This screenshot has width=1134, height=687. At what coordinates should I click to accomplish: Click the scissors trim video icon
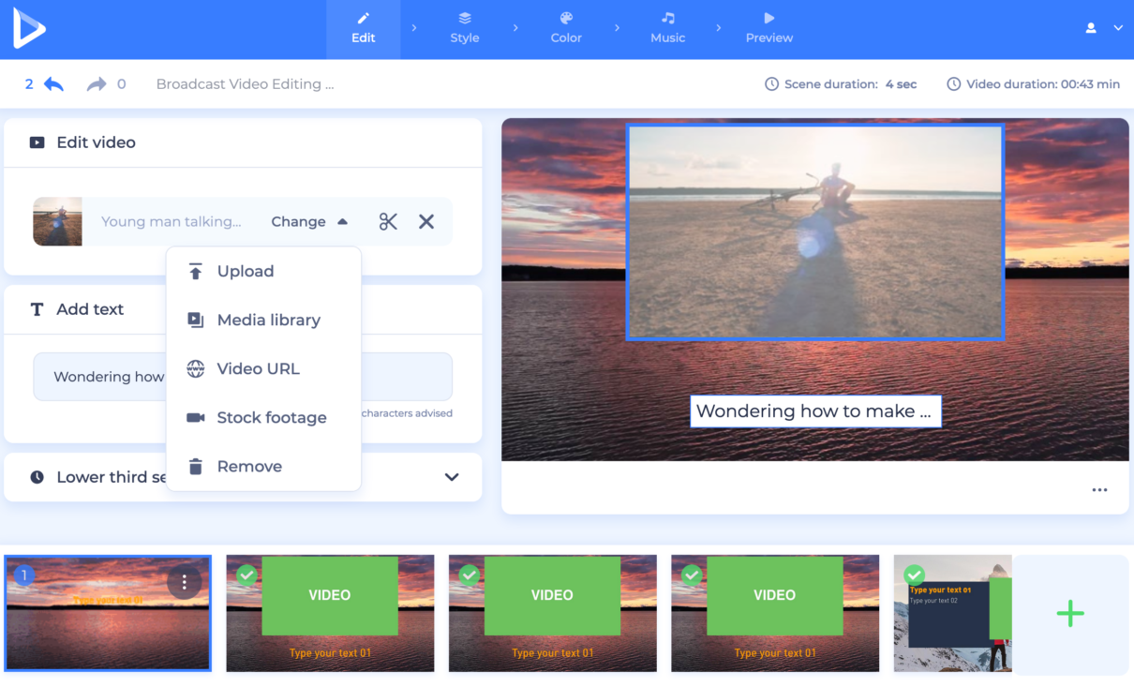click(388, 222)
